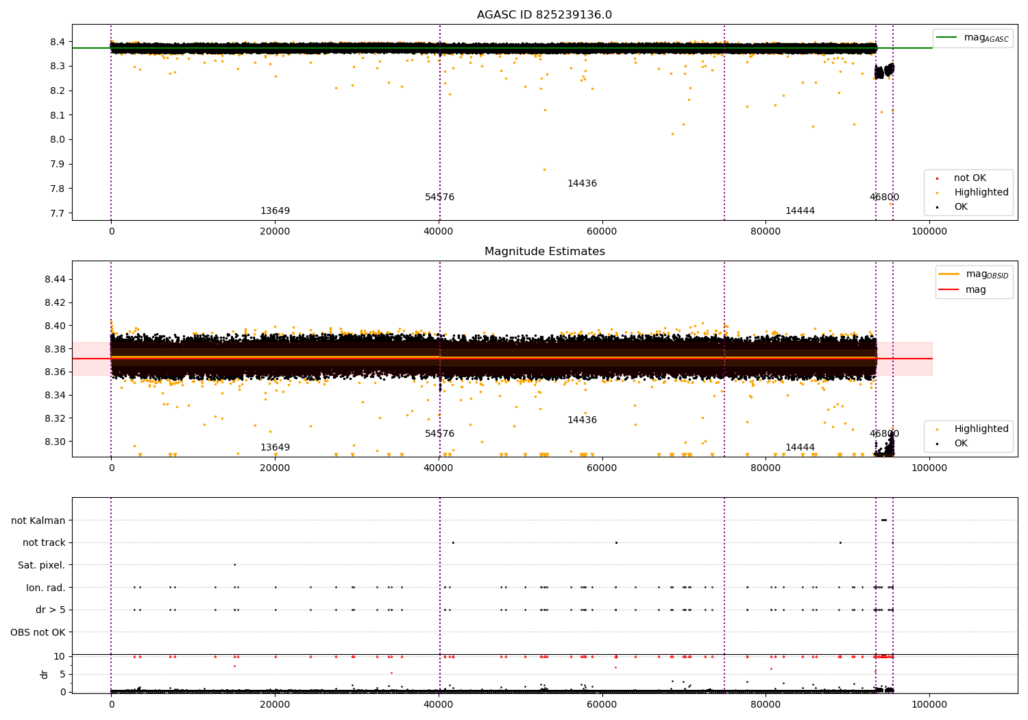Click the red dot marker beside 'not OK'
The width and height of the screenshot is (1028, 720).
(937, 178)
